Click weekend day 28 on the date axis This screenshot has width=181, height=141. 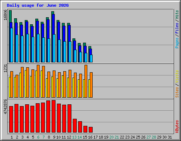[154, 137]
